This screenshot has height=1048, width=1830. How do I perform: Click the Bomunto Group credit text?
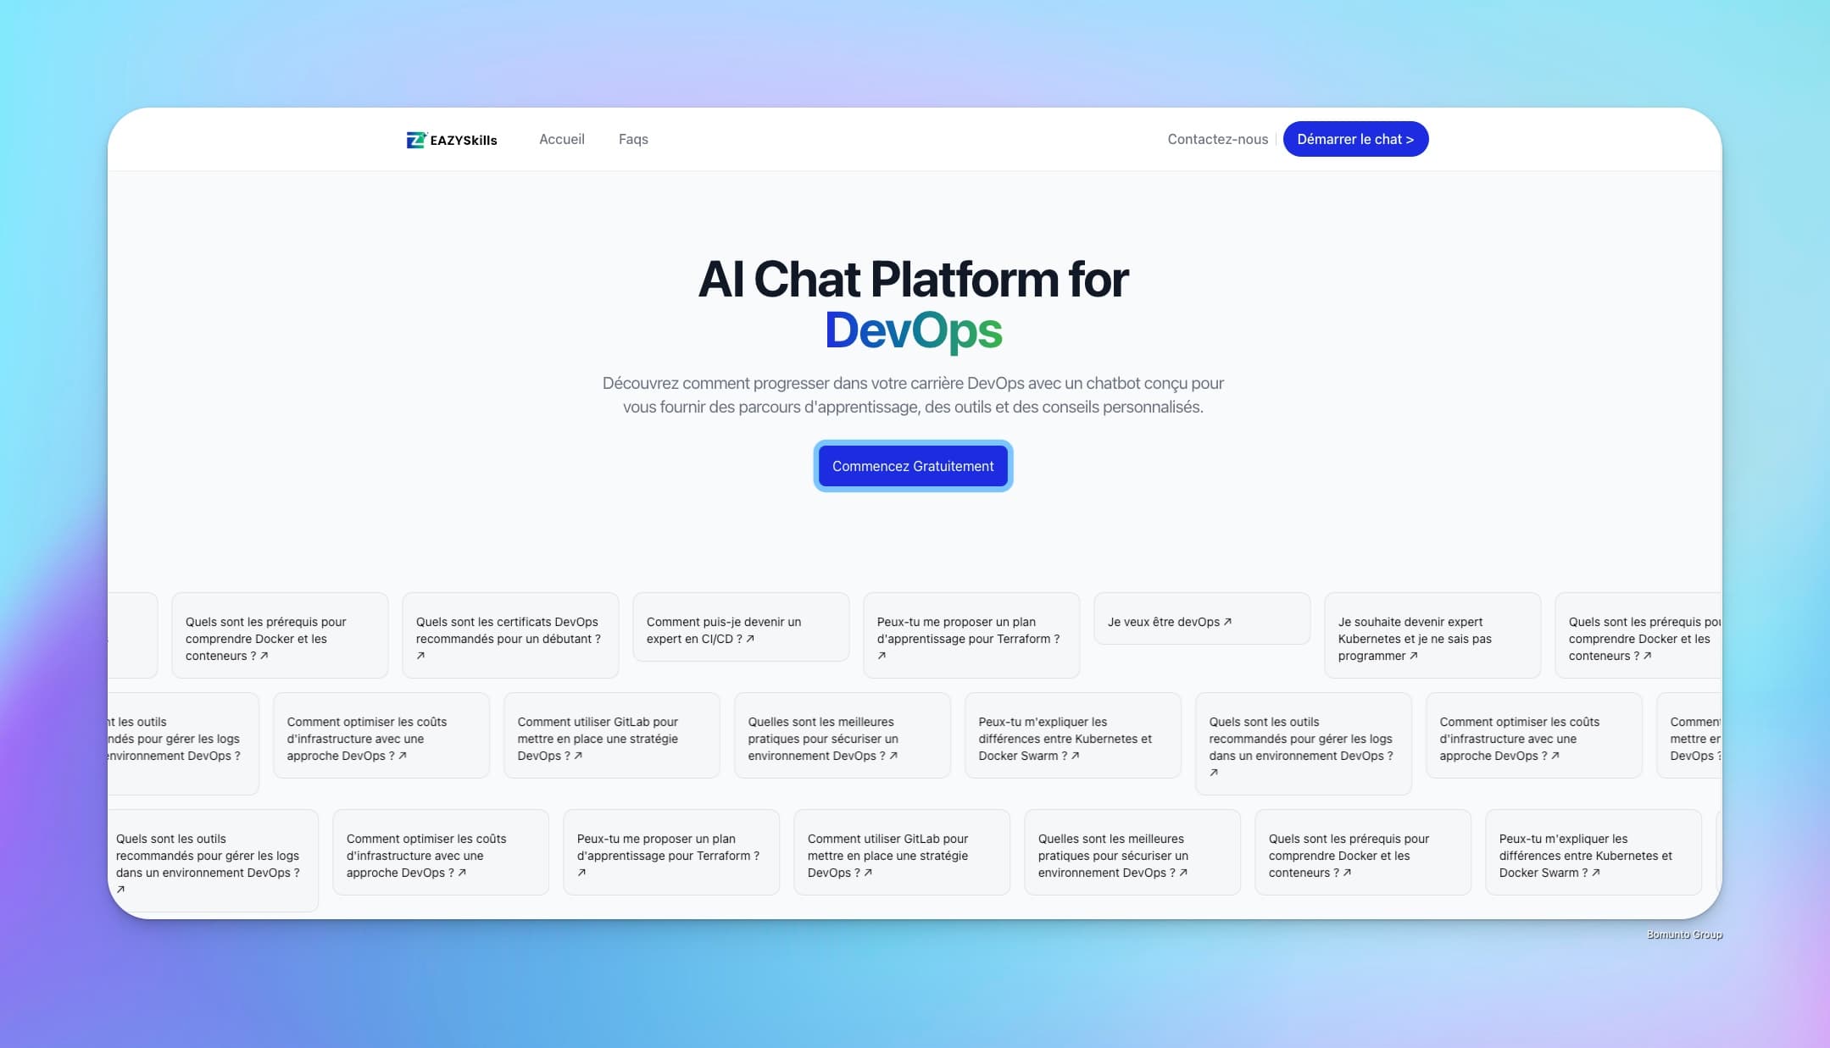coord(1683,934)
